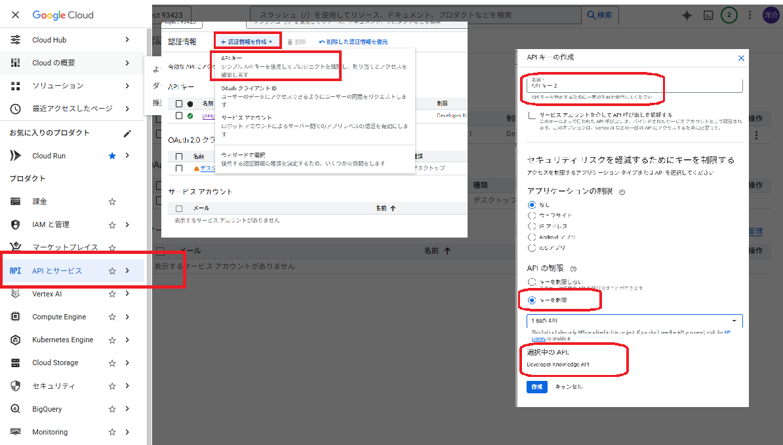
Task: Open IAM と管理 from the sidebar
Action: point(52,224)
